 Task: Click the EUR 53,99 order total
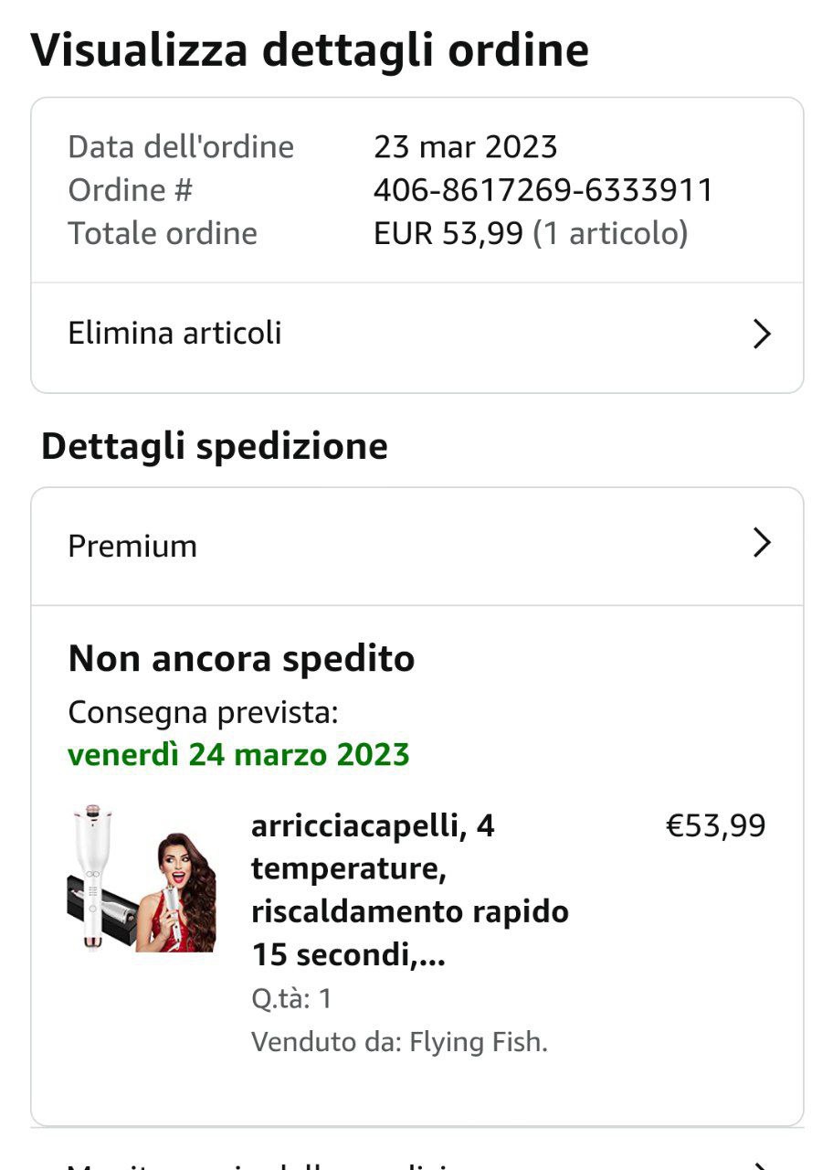point(448,234)
